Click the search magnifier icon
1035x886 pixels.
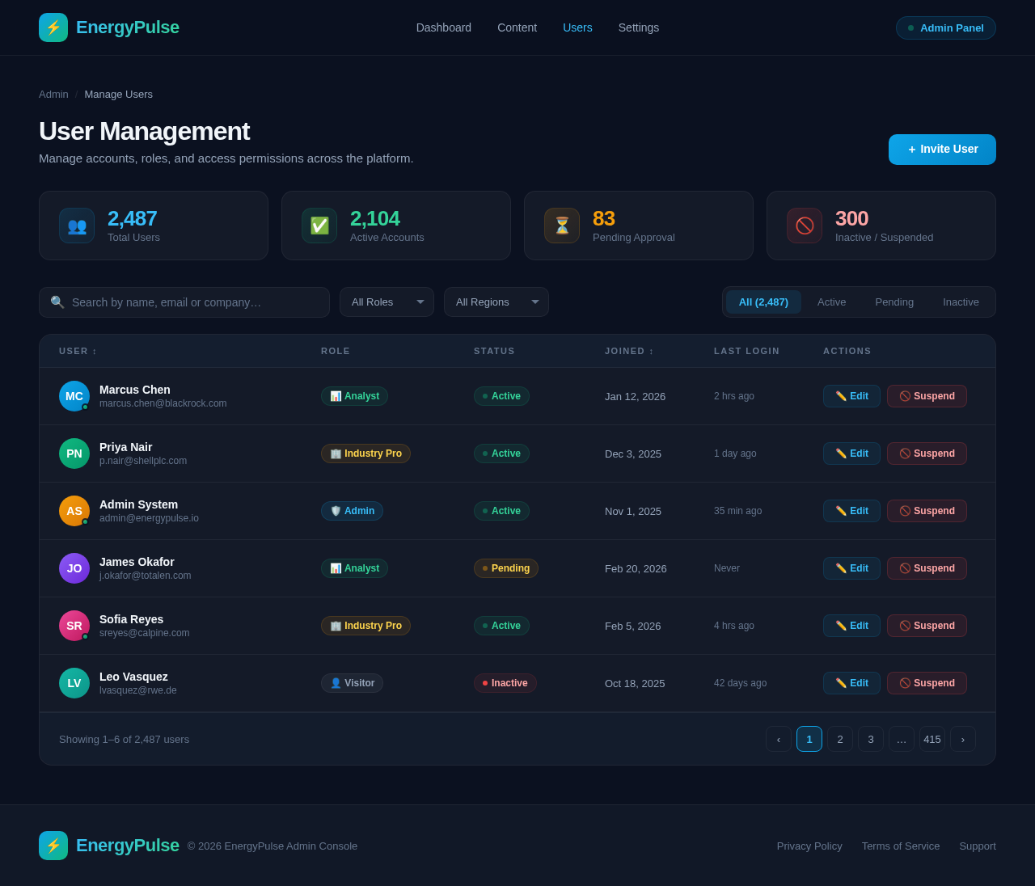[x=57, y=302]
